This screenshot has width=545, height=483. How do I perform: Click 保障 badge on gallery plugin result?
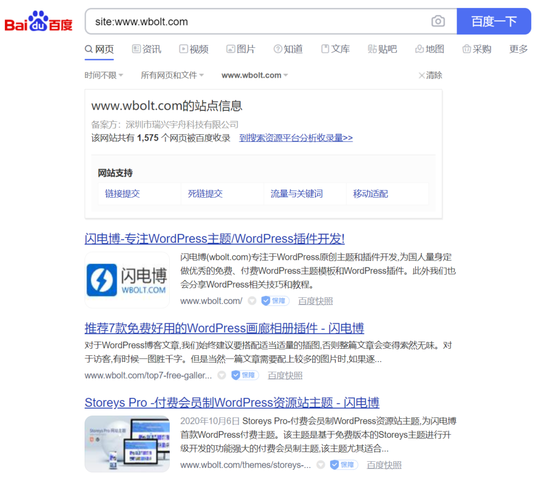245,375
